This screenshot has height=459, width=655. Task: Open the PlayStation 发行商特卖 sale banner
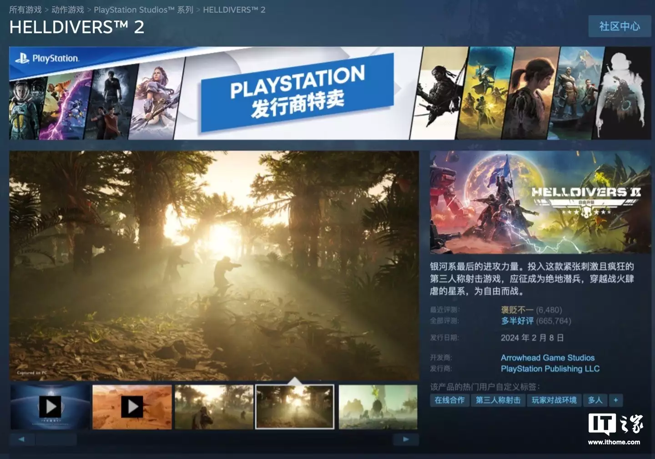(297, 93)
